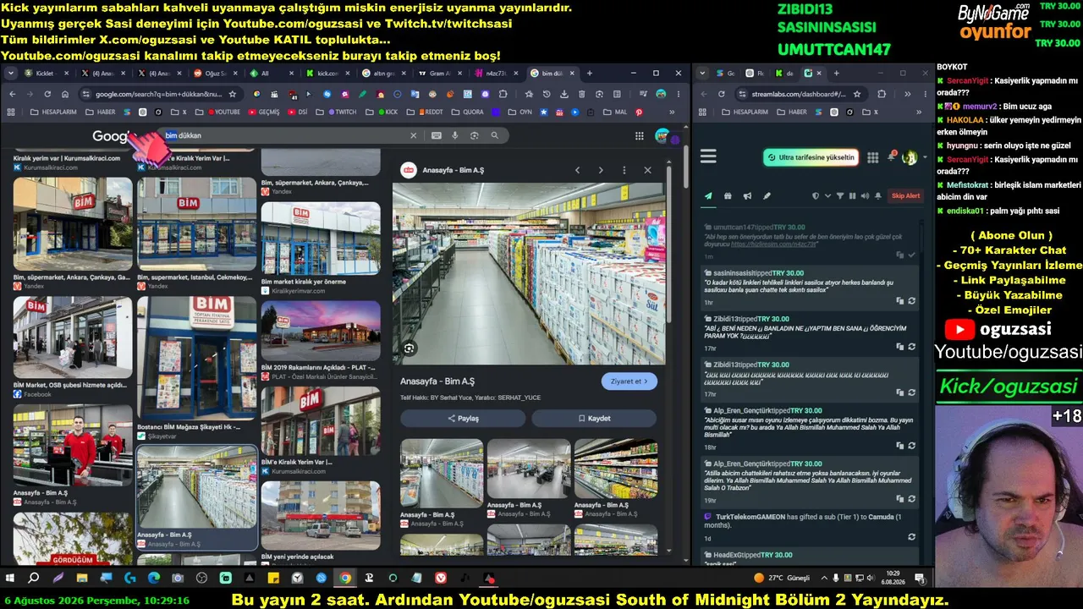
Task: Open Google Chrome downloads icon
Action: pyautogui.click(x=566, y=94)
